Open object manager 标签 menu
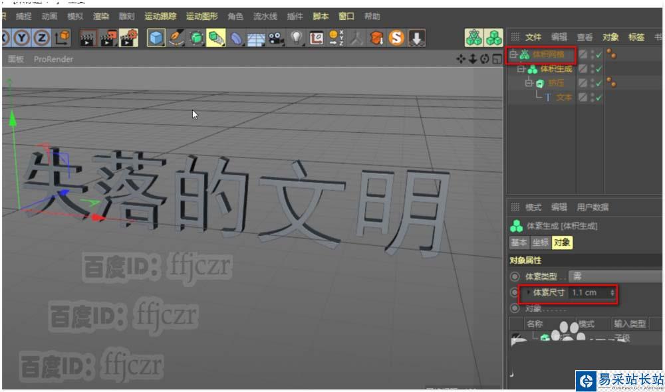The image size is (665, 392). pos(636,37)
